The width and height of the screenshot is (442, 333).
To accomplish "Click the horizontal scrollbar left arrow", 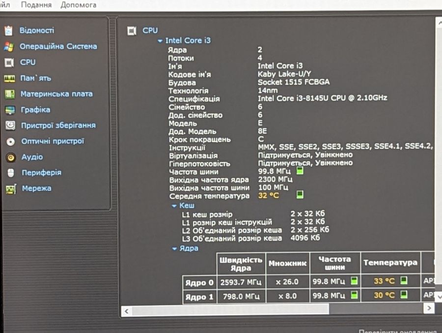I will click(x=127, y=311).
